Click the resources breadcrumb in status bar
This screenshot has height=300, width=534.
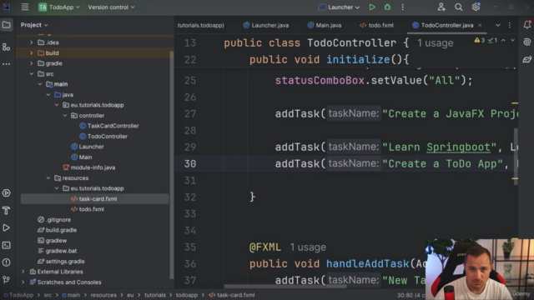pos(103,295)
